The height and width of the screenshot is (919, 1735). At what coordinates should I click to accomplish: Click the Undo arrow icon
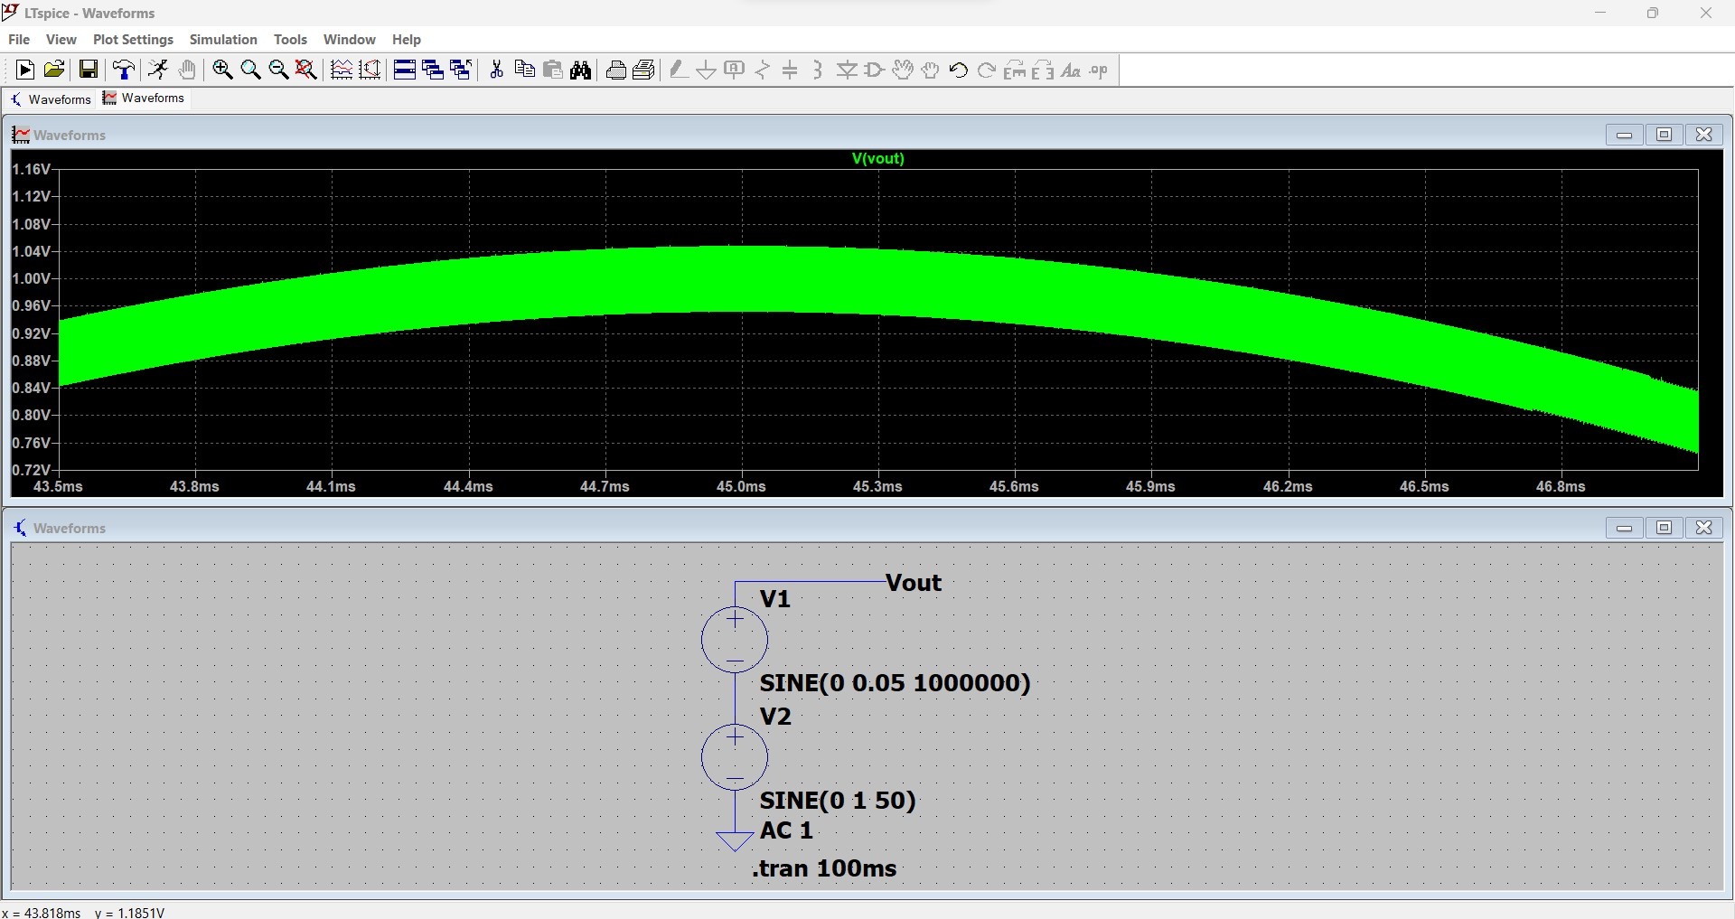pyautogui.click(x=959, y=70)
